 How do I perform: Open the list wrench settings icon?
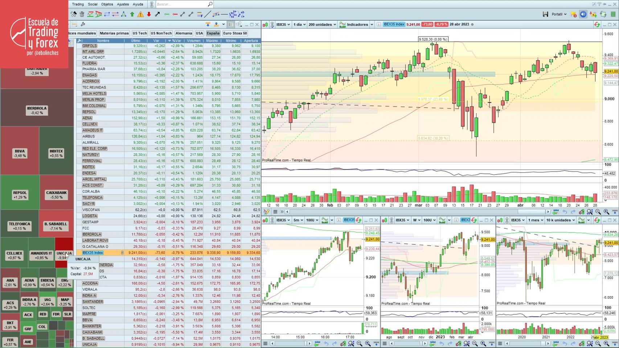(83, 24)
